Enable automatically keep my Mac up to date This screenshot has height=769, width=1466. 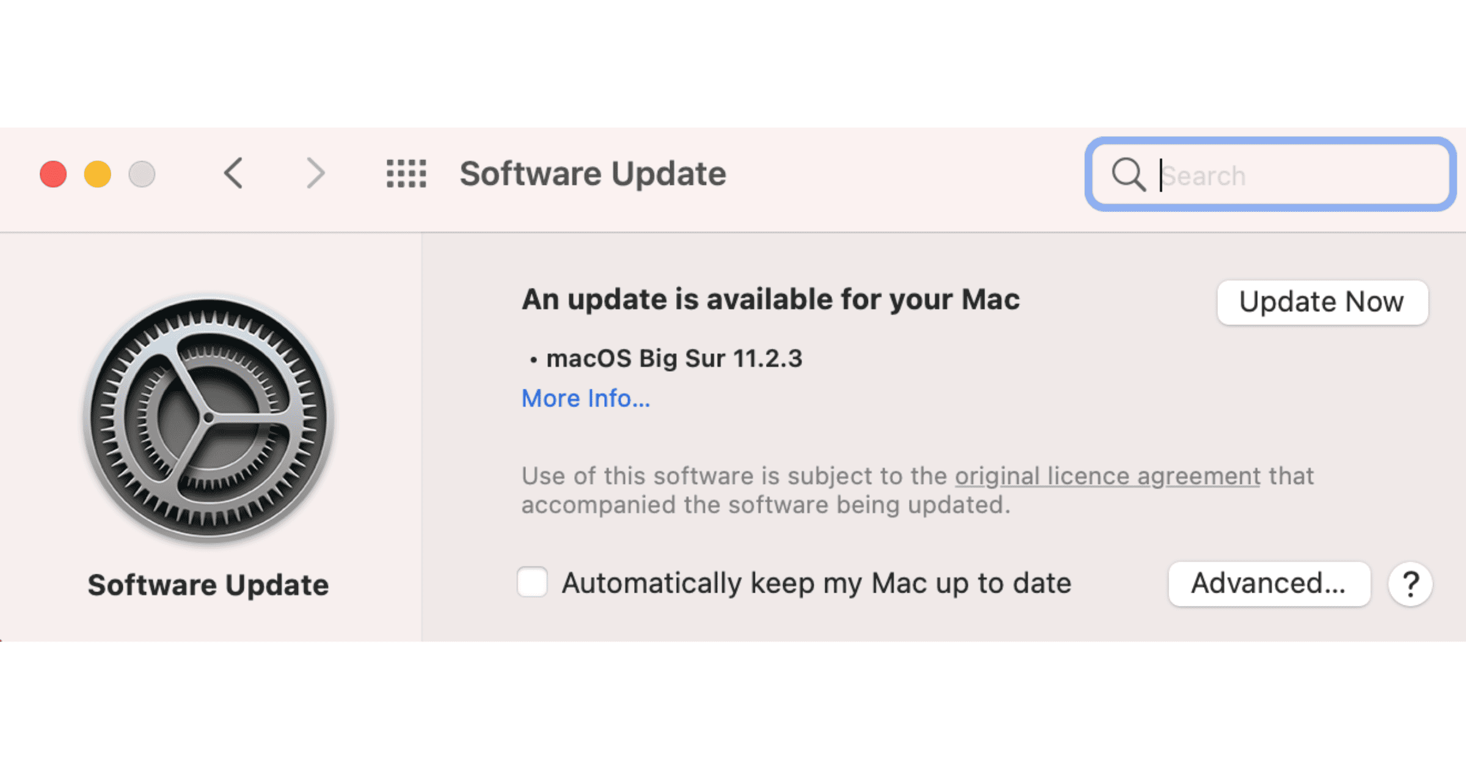(x=532, y=582)
